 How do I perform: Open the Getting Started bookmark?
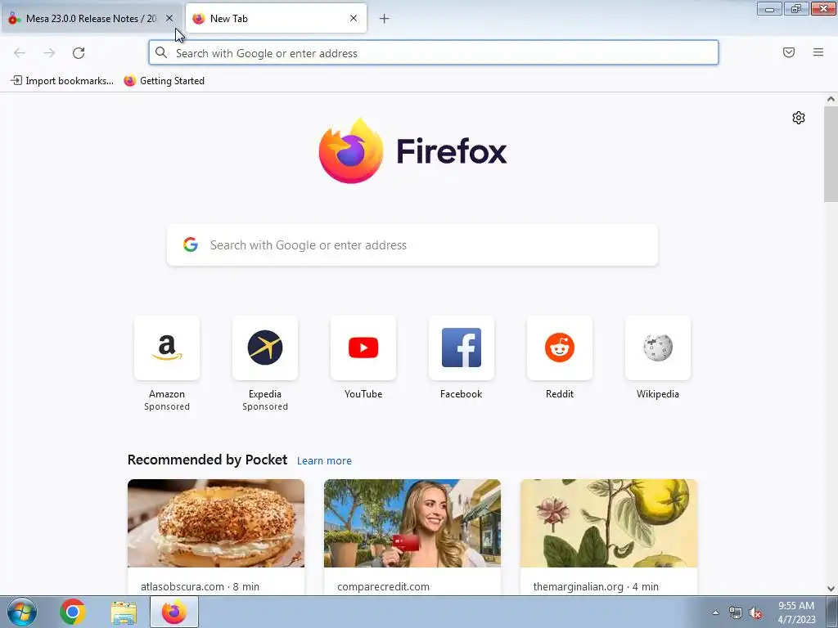(x=164, y=81)
